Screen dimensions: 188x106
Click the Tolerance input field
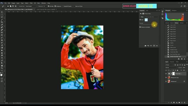pos(45,6)
